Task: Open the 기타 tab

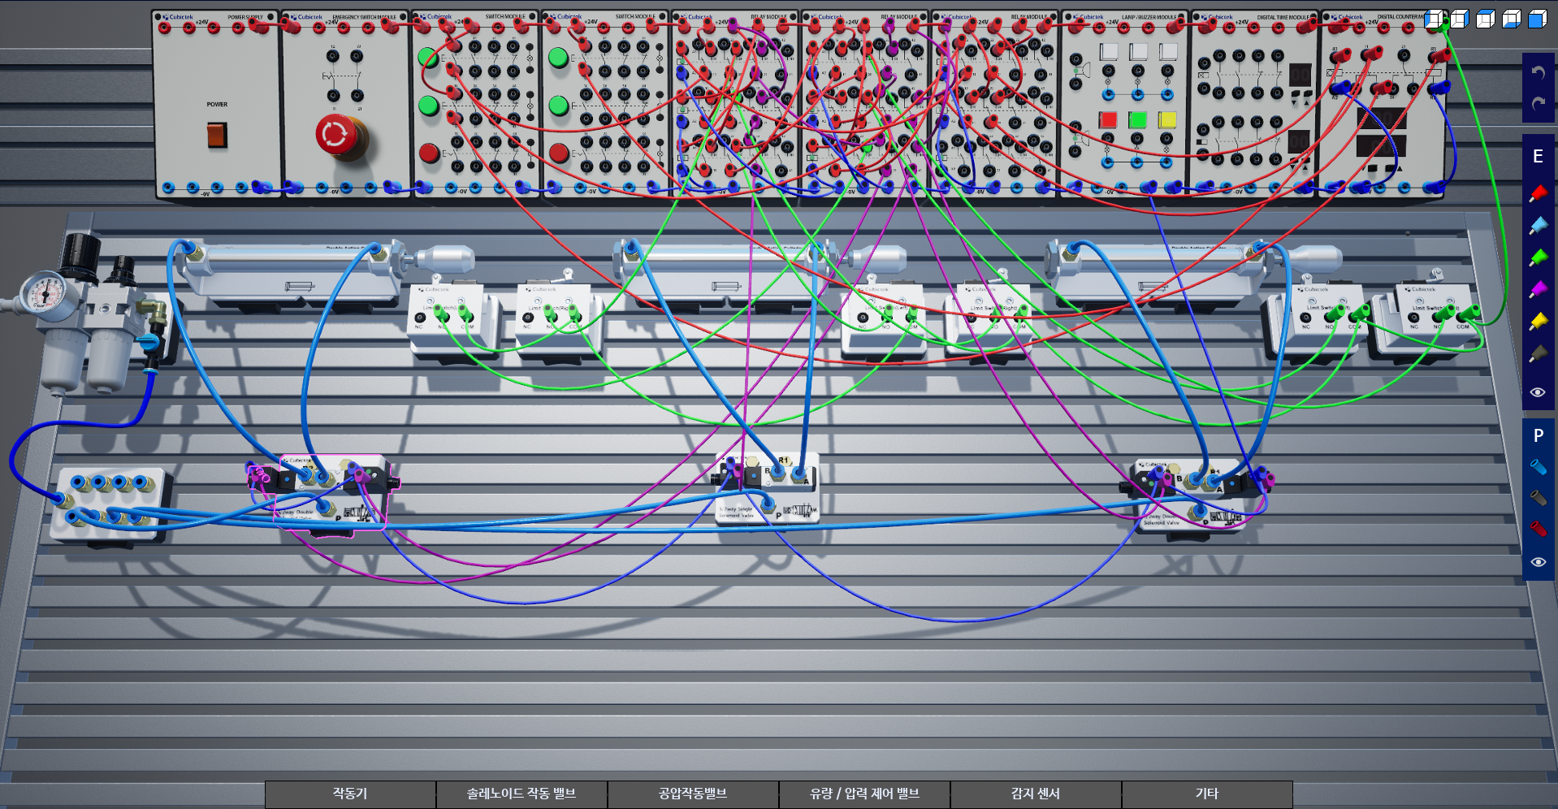Action: [x=1207, y=794]
